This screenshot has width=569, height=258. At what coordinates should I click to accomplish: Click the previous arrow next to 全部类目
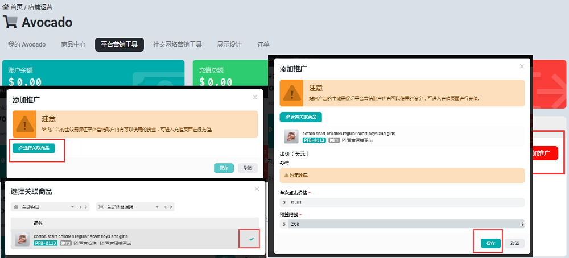pyautogui.click(x=80, y=207)
